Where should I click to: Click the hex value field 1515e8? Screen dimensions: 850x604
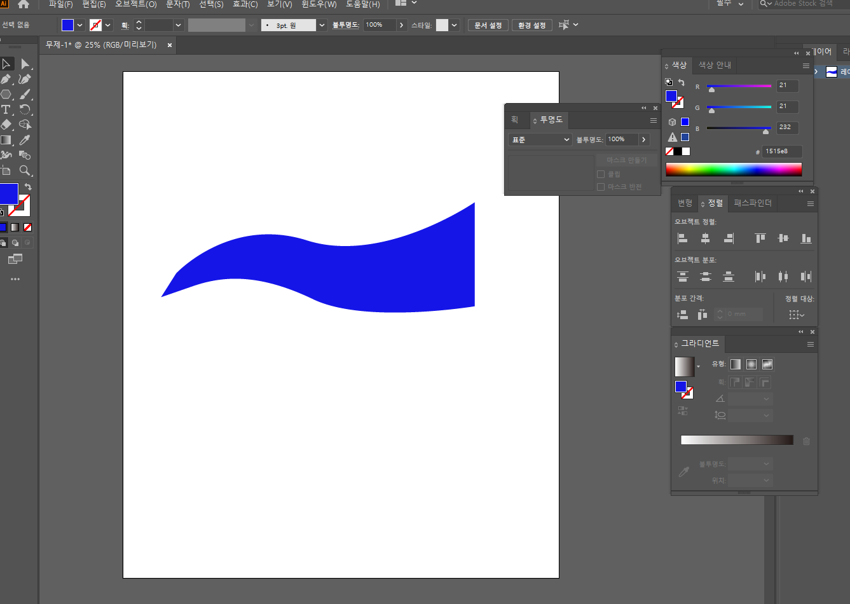coord(783,151)
